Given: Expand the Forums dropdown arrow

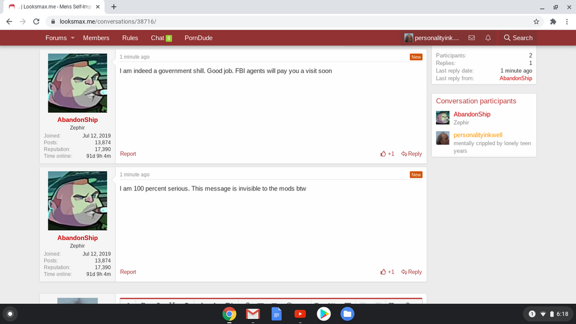Looking at the screenshot, I should (73, 38).
